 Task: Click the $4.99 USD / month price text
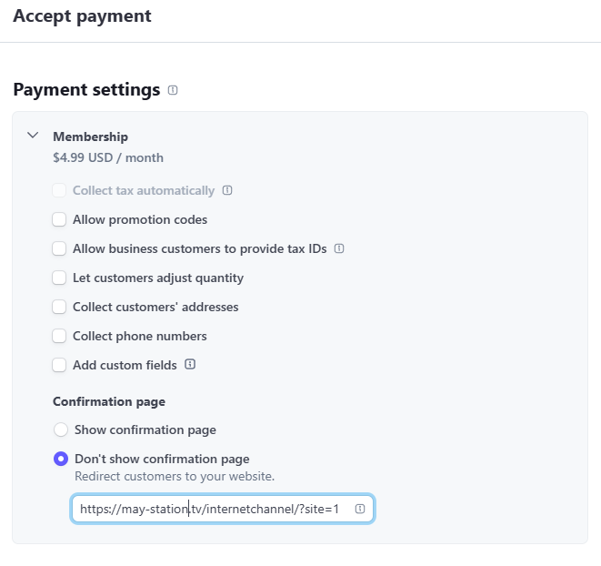[x=108, y=157]
